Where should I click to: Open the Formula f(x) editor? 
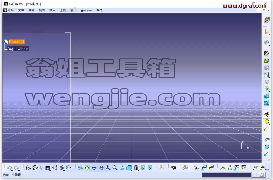28,168
